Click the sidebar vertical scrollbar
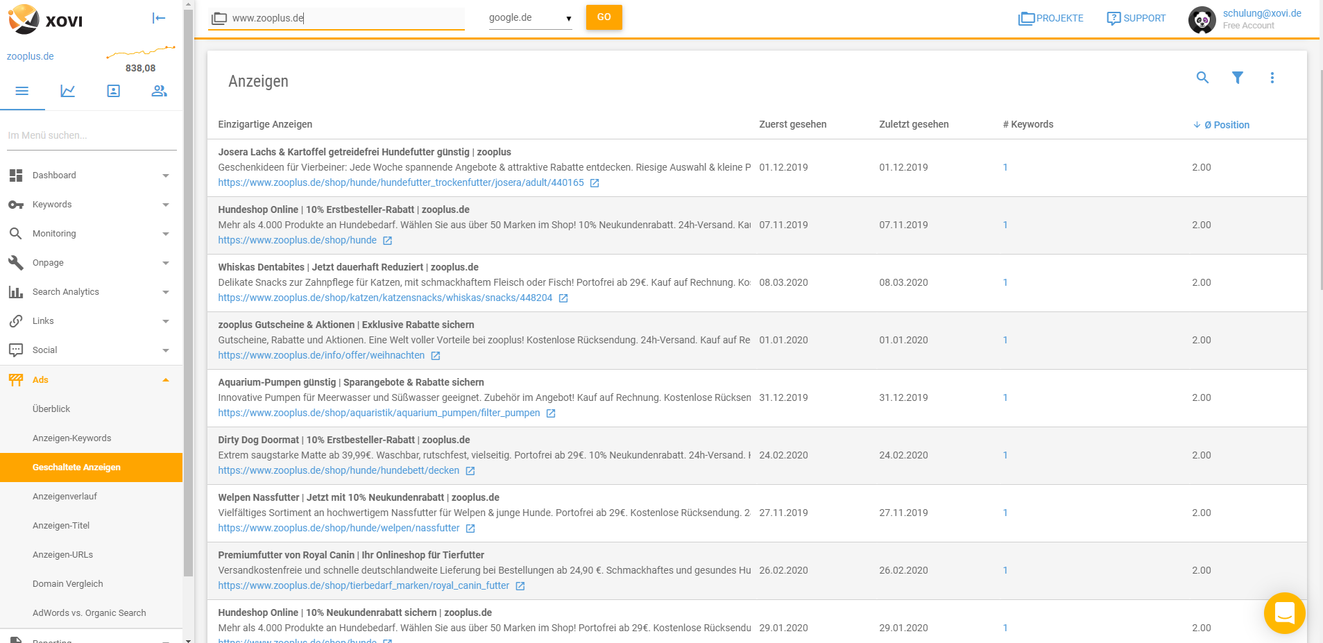1323x643 pixels. click(188, 293)
